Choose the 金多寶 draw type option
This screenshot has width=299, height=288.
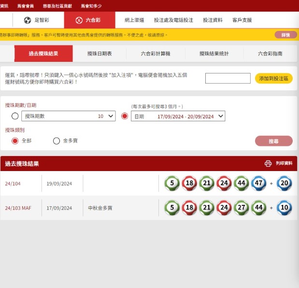tap(57, 141)
